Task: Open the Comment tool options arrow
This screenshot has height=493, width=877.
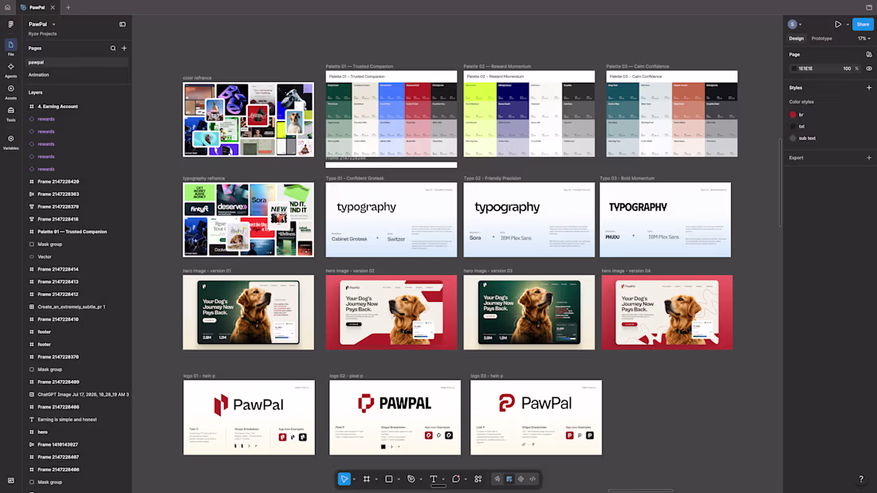Action: 466,479
